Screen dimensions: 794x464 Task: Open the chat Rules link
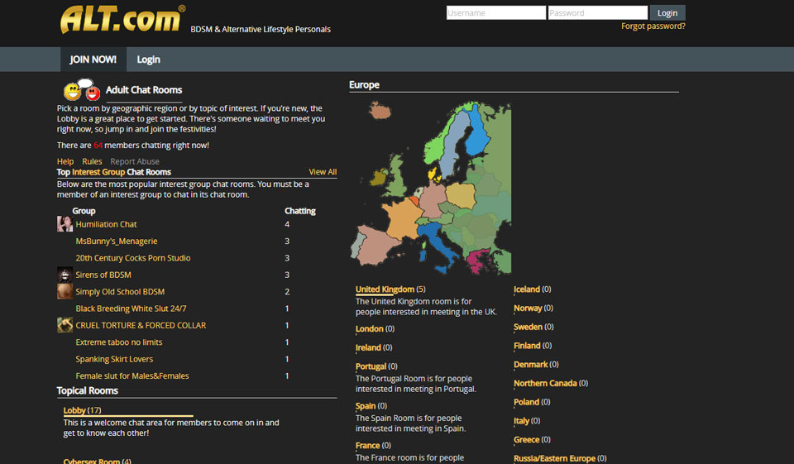tap(92, 161)
